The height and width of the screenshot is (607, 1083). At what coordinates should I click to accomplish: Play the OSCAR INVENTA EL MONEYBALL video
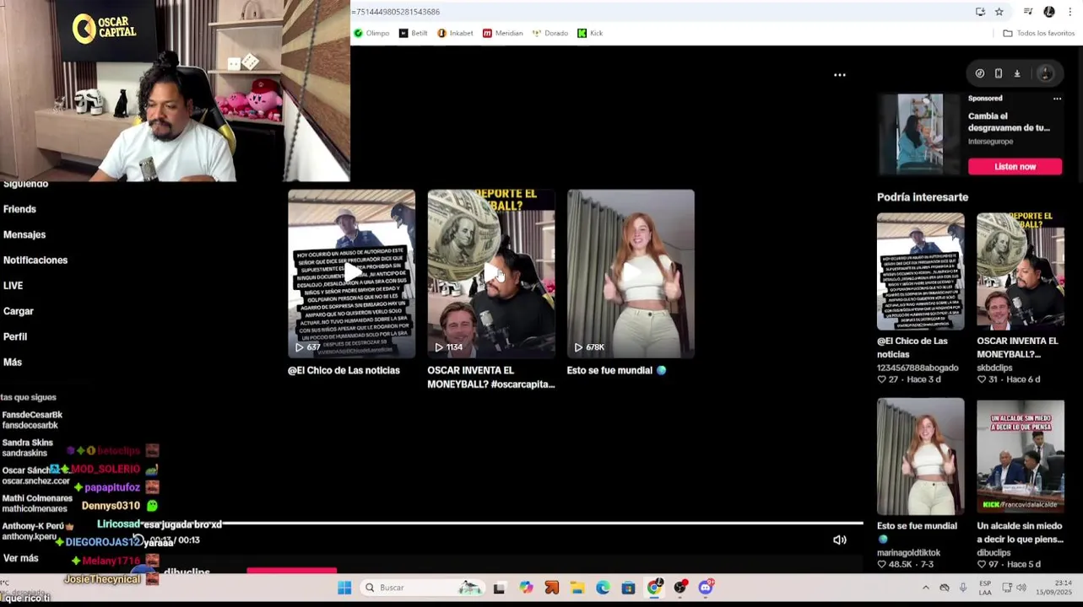[491, 274]
